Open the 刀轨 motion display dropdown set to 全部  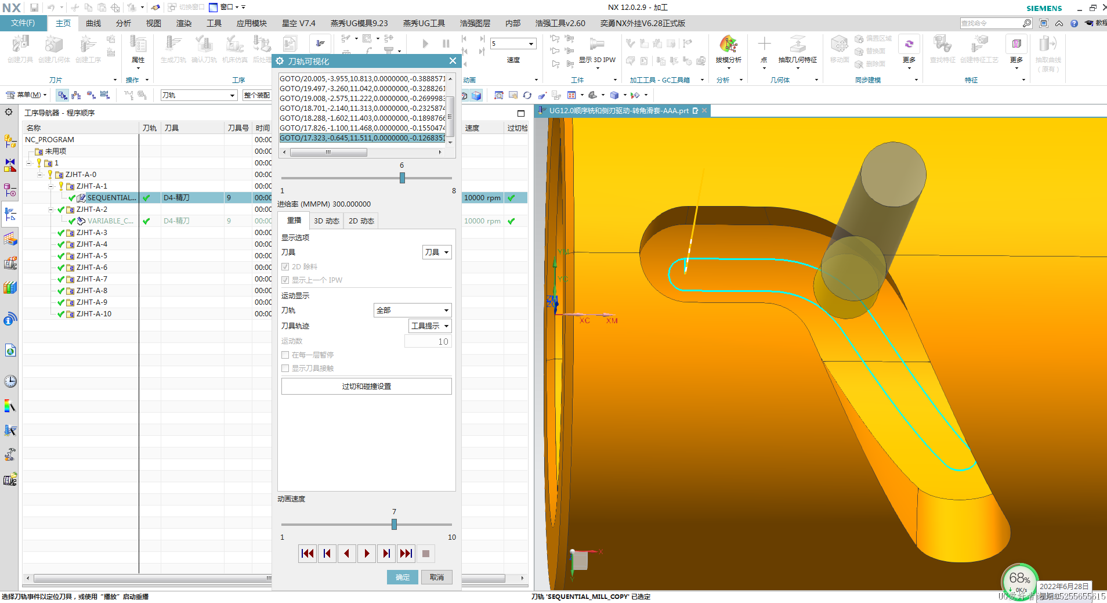point(413,310)
